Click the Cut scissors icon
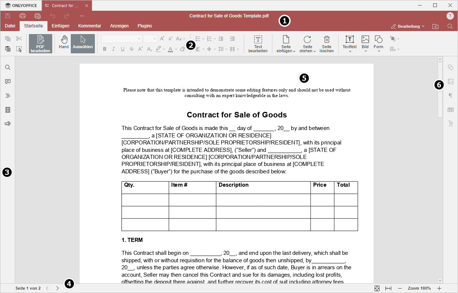Image resolution: width=458 pixels, height=293 pixels. 19,39
